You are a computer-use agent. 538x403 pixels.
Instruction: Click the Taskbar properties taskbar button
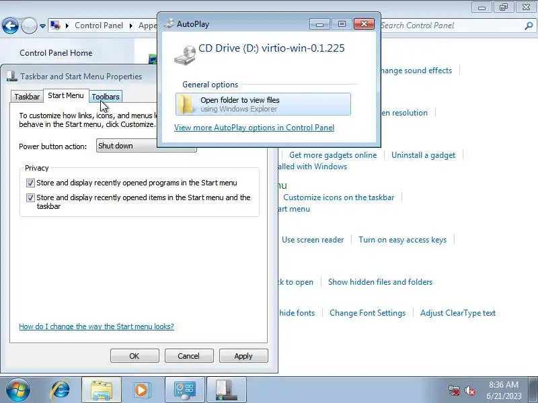[227, 390]
